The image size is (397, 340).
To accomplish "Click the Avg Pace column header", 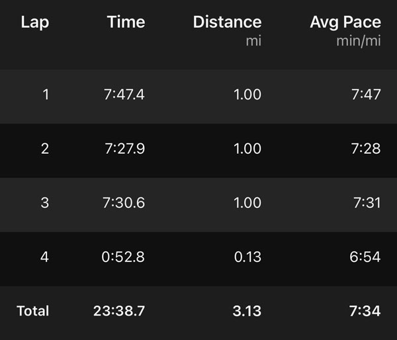I will 345,22.
